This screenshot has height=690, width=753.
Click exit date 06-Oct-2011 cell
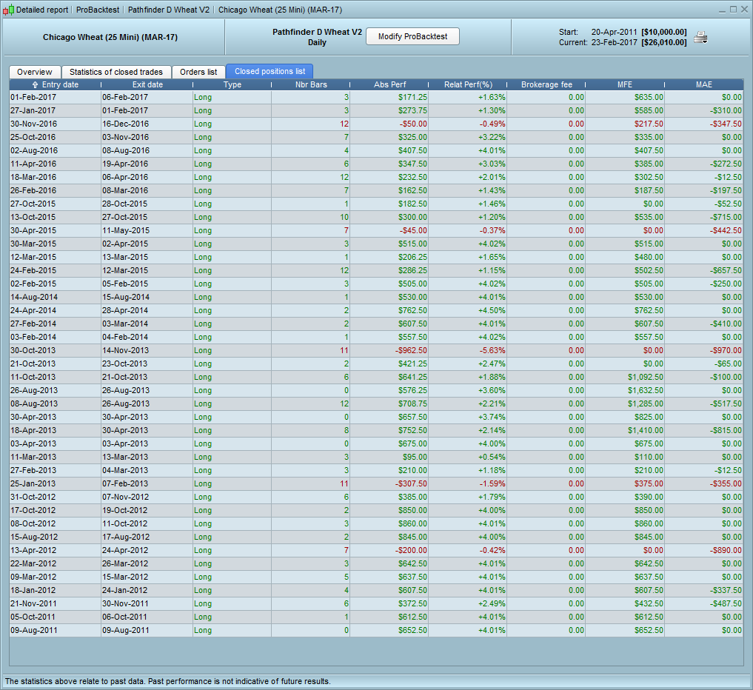tap(147, 617)
